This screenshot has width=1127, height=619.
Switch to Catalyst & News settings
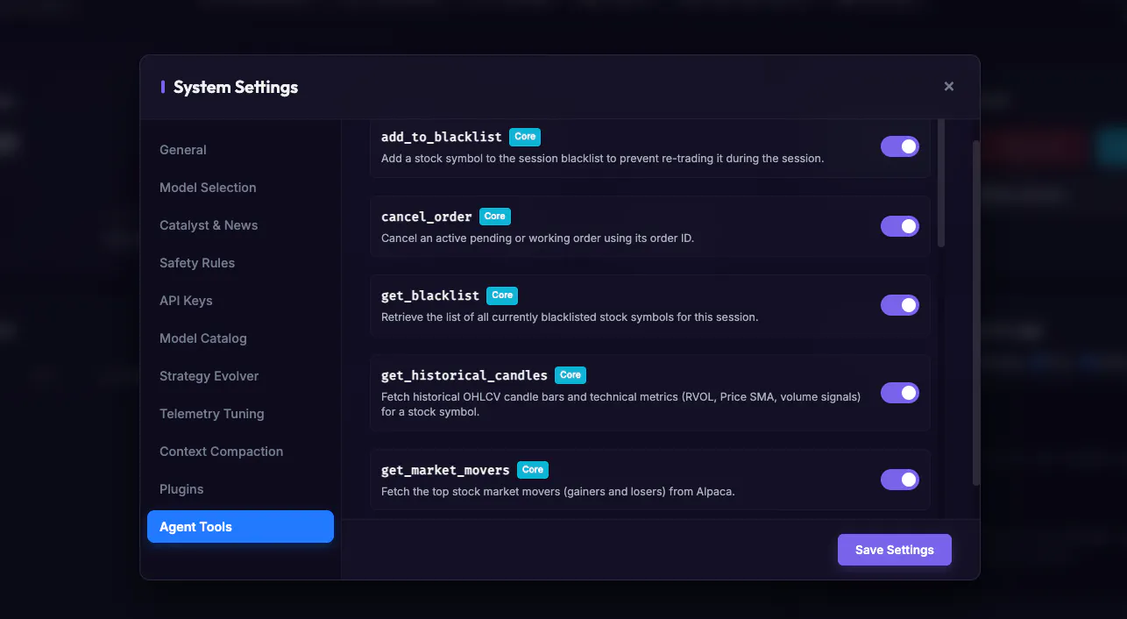(x=240, y=225)
